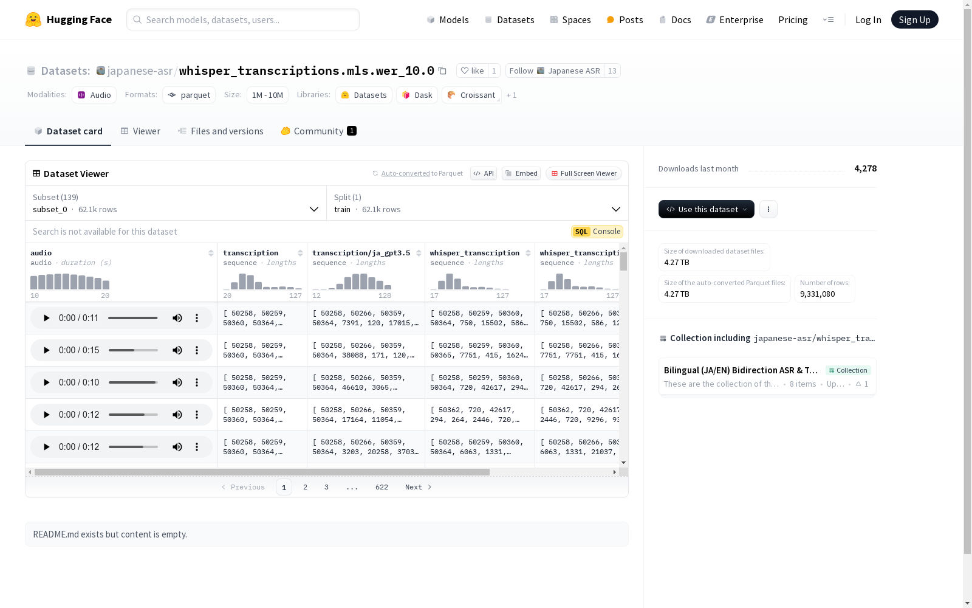972x608 pixels.
Task: Open the dataset actions three-dot menu
Action: 768,209
